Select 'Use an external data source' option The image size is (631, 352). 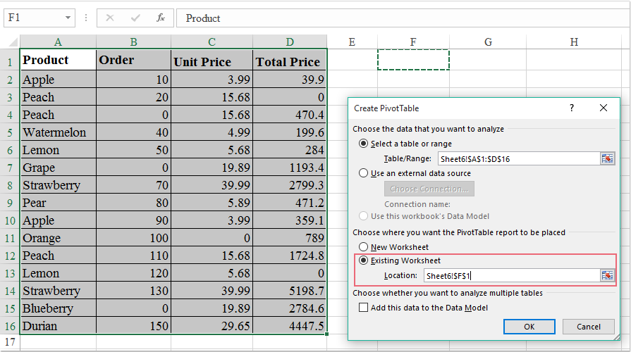click(364, 173)
